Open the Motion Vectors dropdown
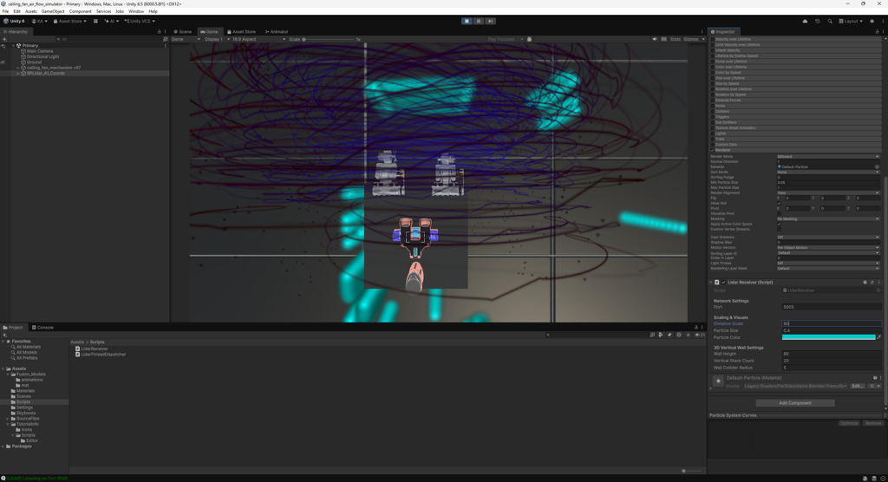The height and width of the screenshot is (482, 888). tap(828, 248)
